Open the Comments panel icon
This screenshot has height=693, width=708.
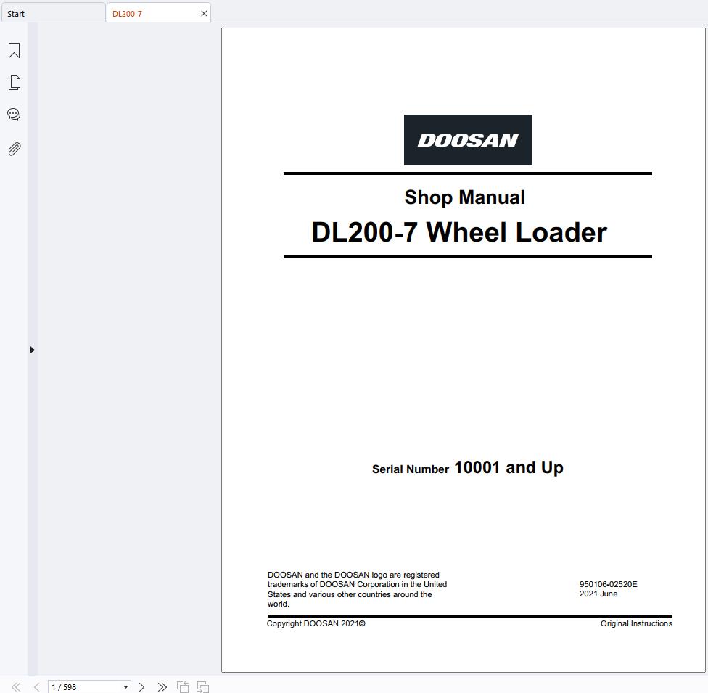tap(14, 115)
